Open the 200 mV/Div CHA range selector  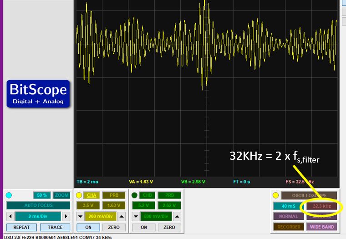coord(101,216)
